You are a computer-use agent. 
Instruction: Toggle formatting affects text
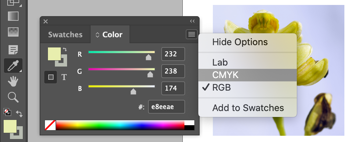pyautogui.click(x=64, y=77)
